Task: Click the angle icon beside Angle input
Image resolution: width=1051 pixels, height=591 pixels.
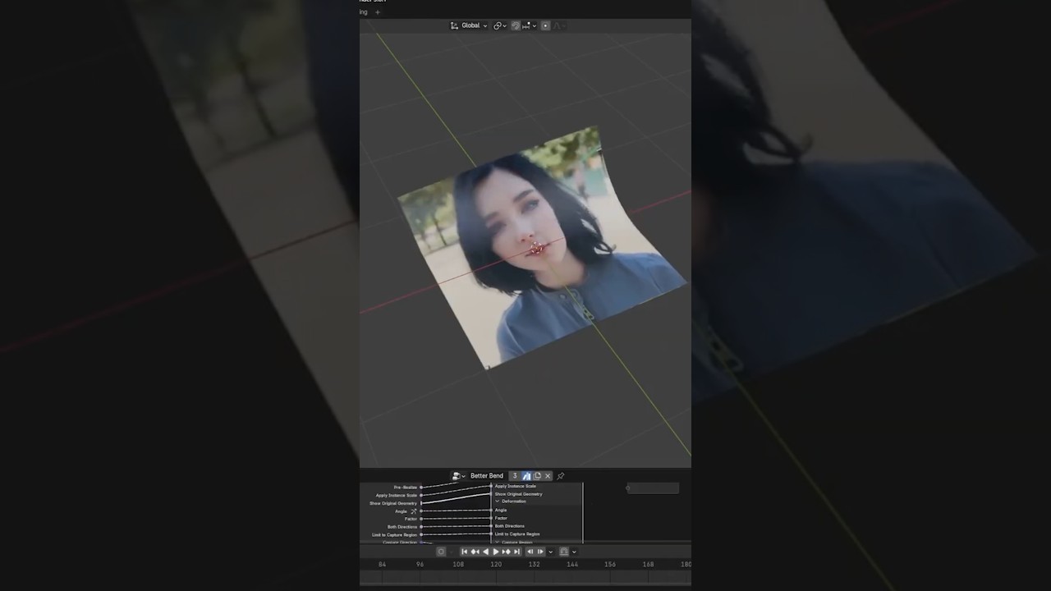Action: tap(414, 511)
